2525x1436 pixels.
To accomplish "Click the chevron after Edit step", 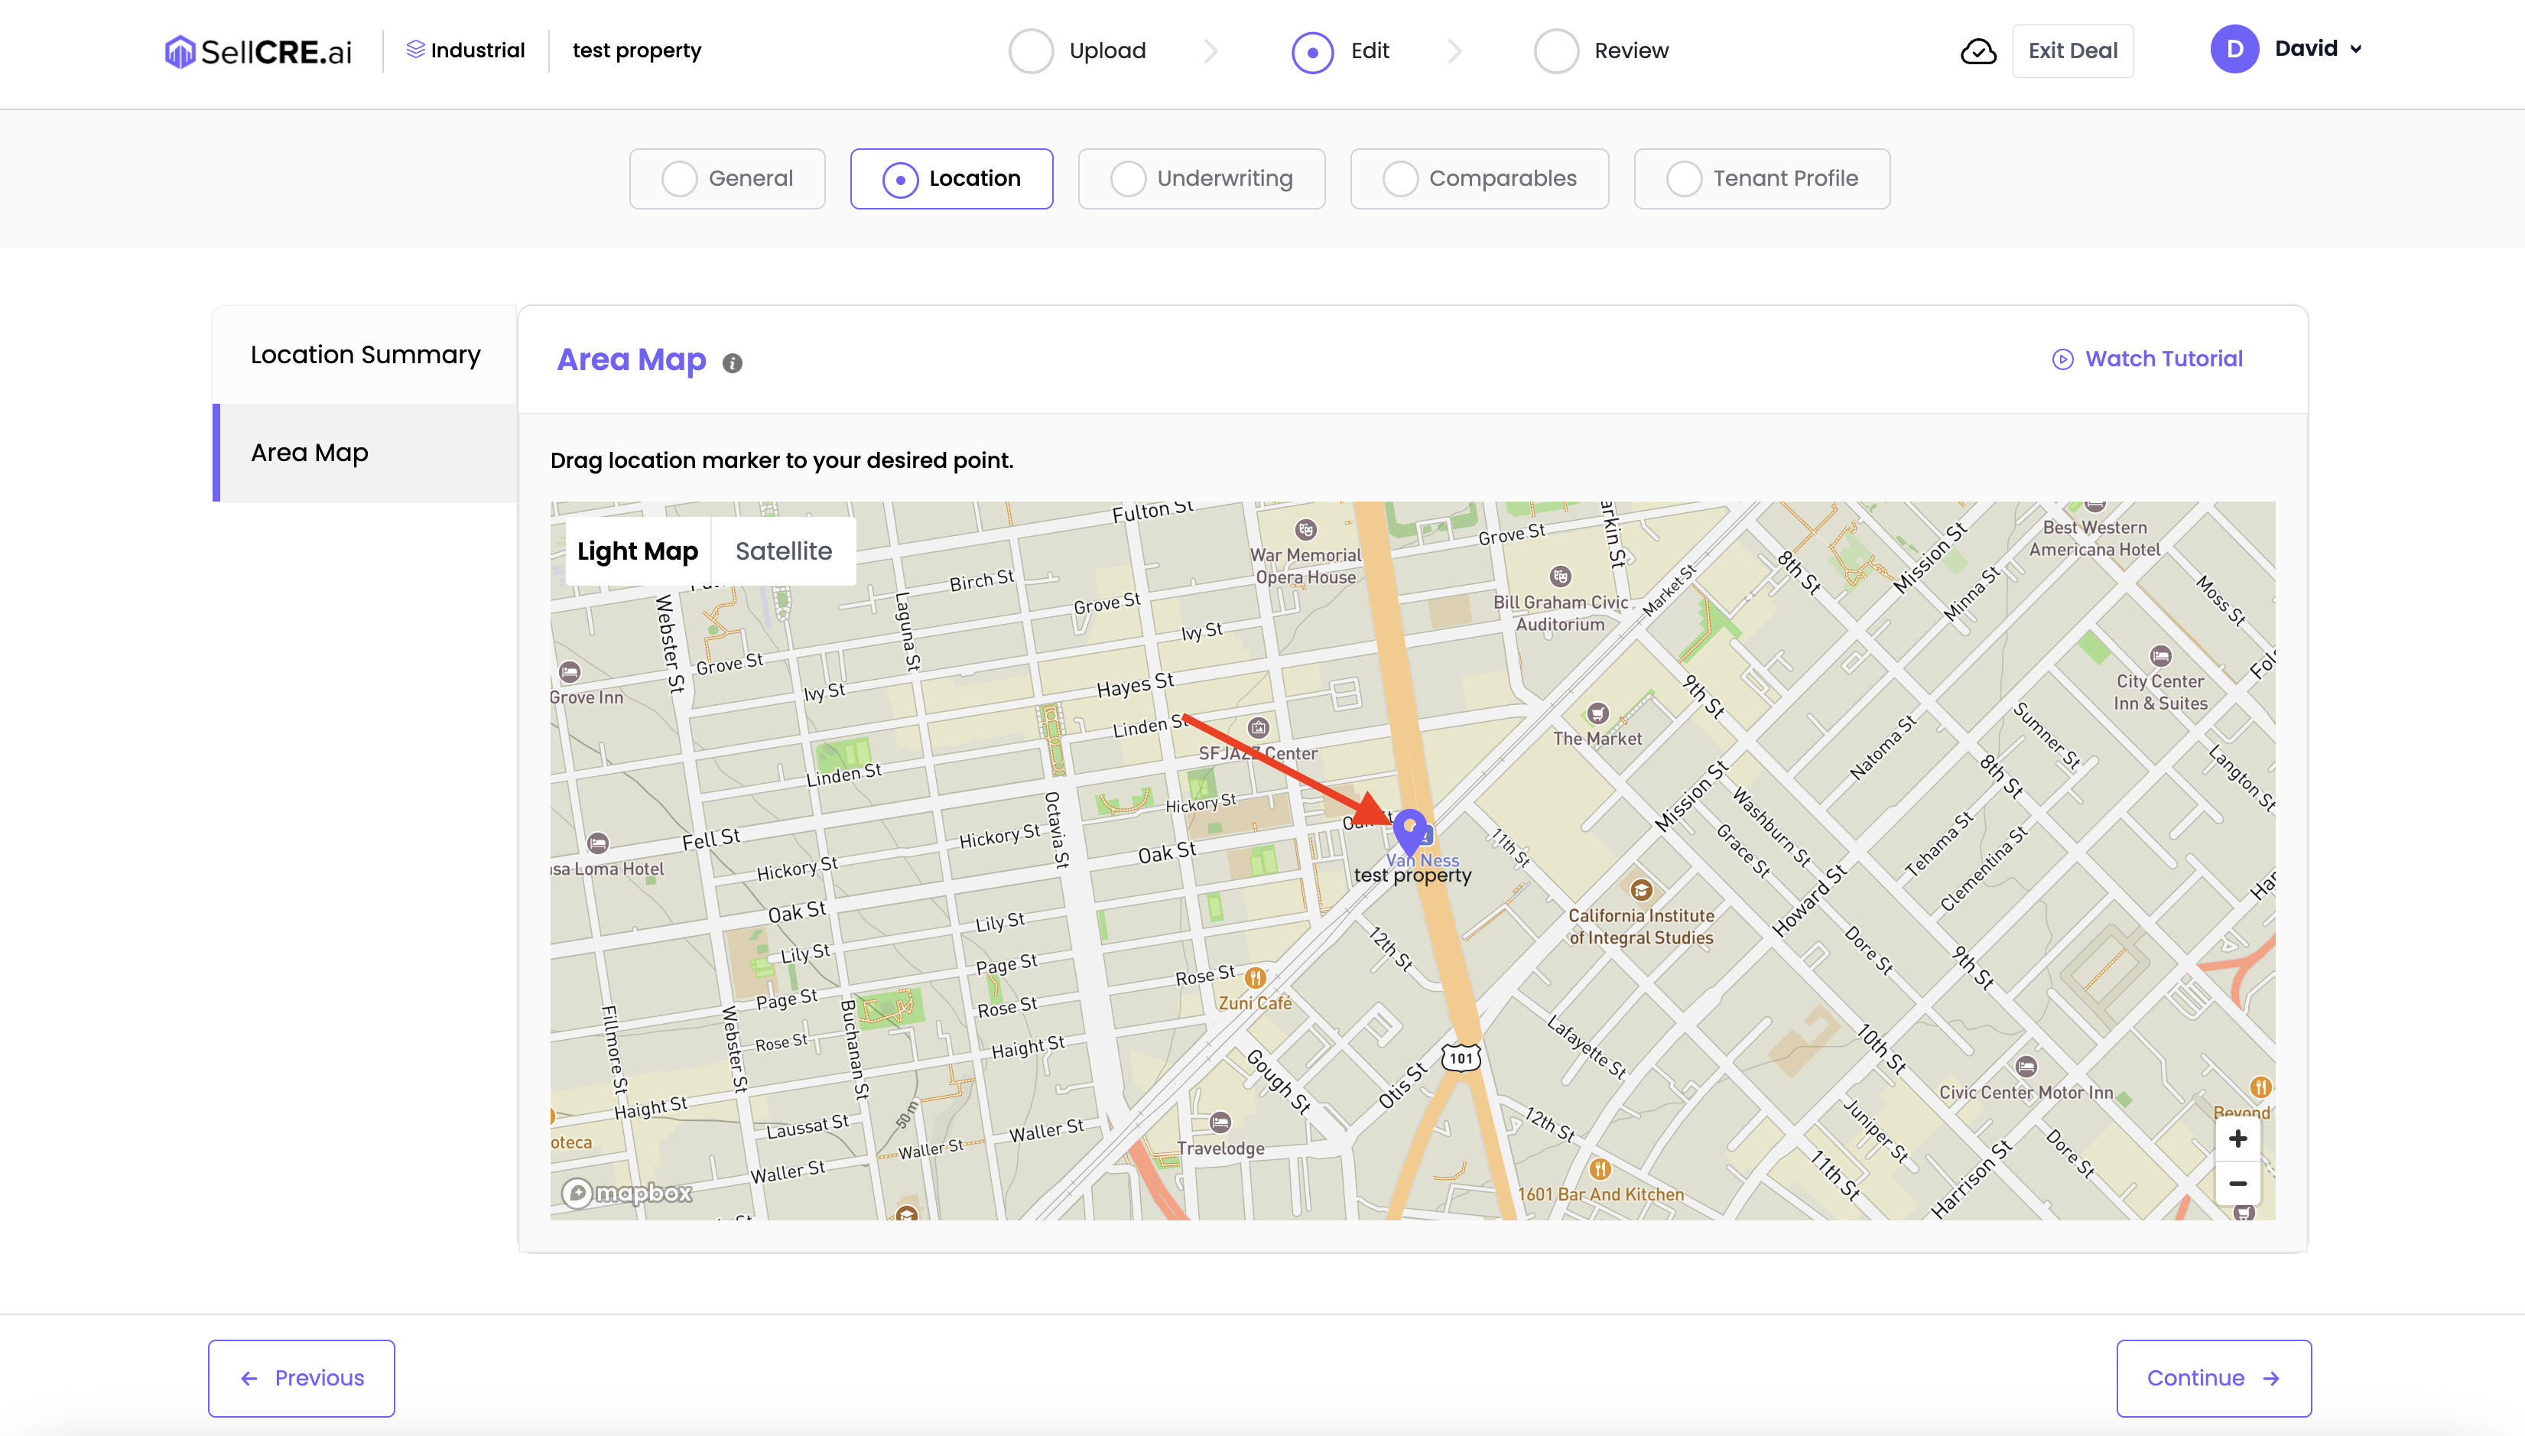I will coord(1455,51).
